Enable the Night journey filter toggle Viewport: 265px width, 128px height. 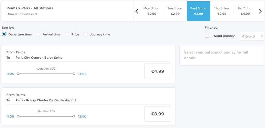click(x=208, y=36)
